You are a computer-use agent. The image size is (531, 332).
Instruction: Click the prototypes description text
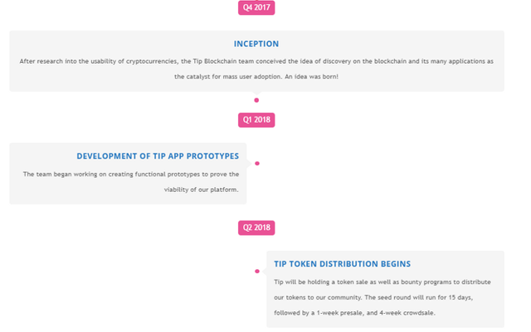pyautogui.click(x=131, y=182)
